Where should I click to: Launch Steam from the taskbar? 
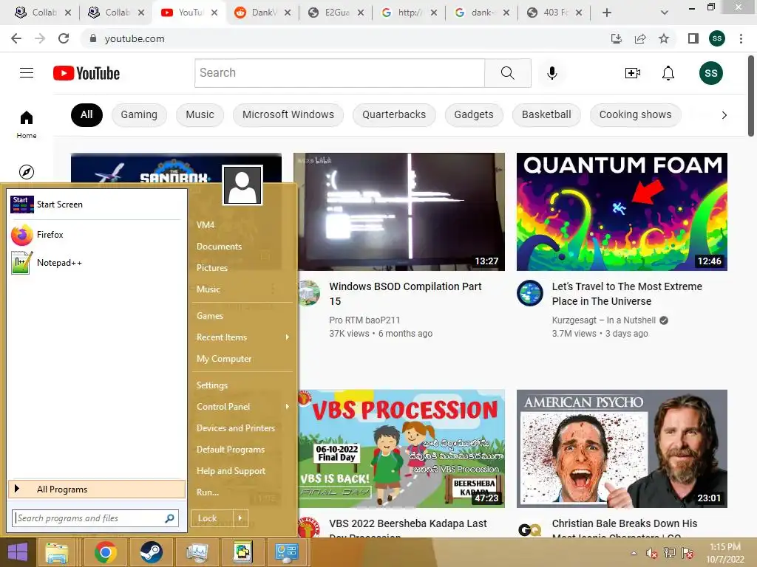[x=151, y=552]
